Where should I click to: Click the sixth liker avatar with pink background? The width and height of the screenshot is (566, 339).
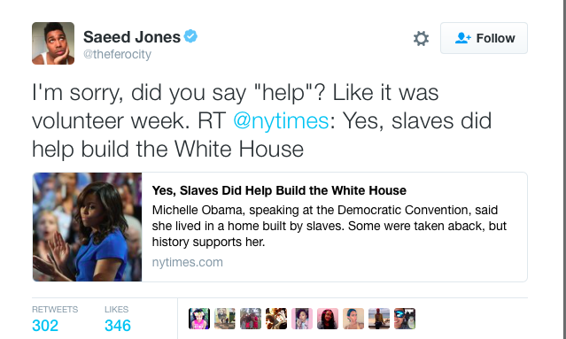(x=328, y=319)
